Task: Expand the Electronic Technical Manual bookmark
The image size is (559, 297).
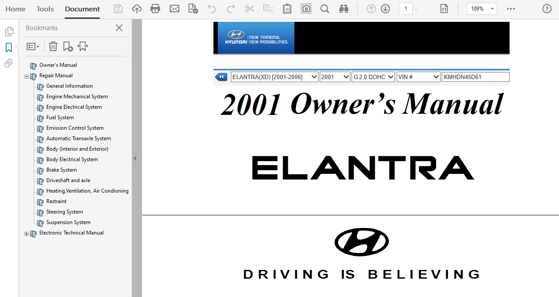Action: click(x=27, y=234)
